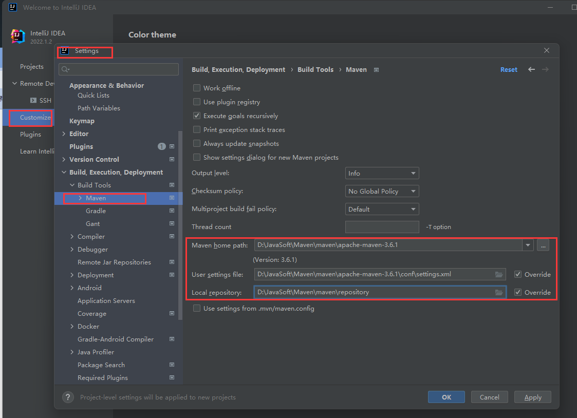Check Use plugin registry
Screen dimensions: 577x418
tap(197, 102)
